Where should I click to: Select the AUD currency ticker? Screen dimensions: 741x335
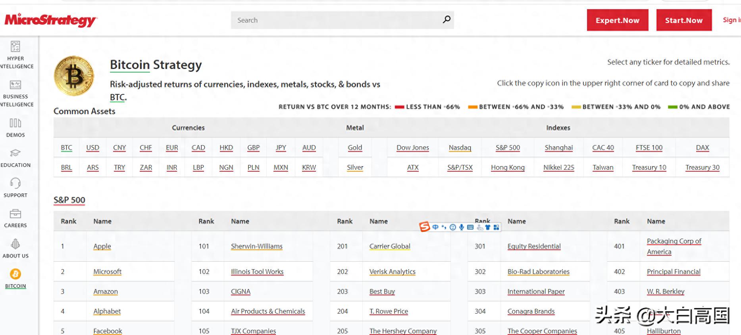click(x=309, y=147)
